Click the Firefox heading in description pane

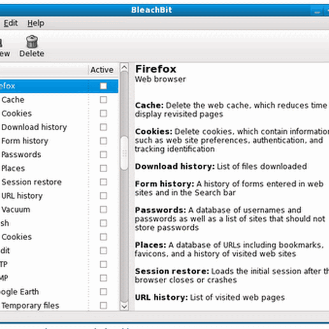pos(156,69)
